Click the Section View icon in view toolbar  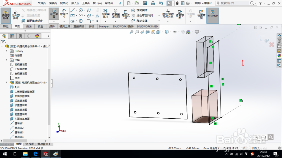click(148, 32)
